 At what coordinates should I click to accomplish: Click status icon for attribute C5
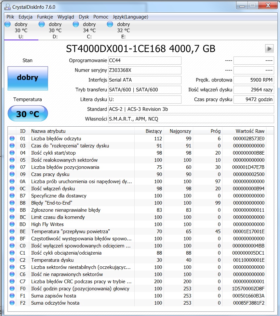pos(12,267)
